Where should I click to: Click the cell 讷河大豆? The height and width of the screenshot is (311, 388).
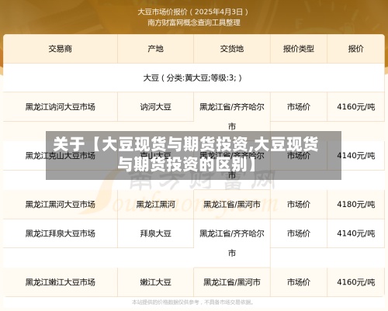pyautogui.click(x=155, y=107)
